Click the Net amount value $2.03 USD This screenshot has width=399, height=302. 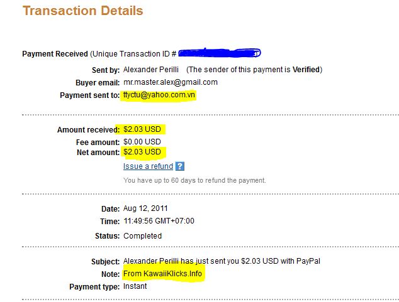(x=142, y=153)
